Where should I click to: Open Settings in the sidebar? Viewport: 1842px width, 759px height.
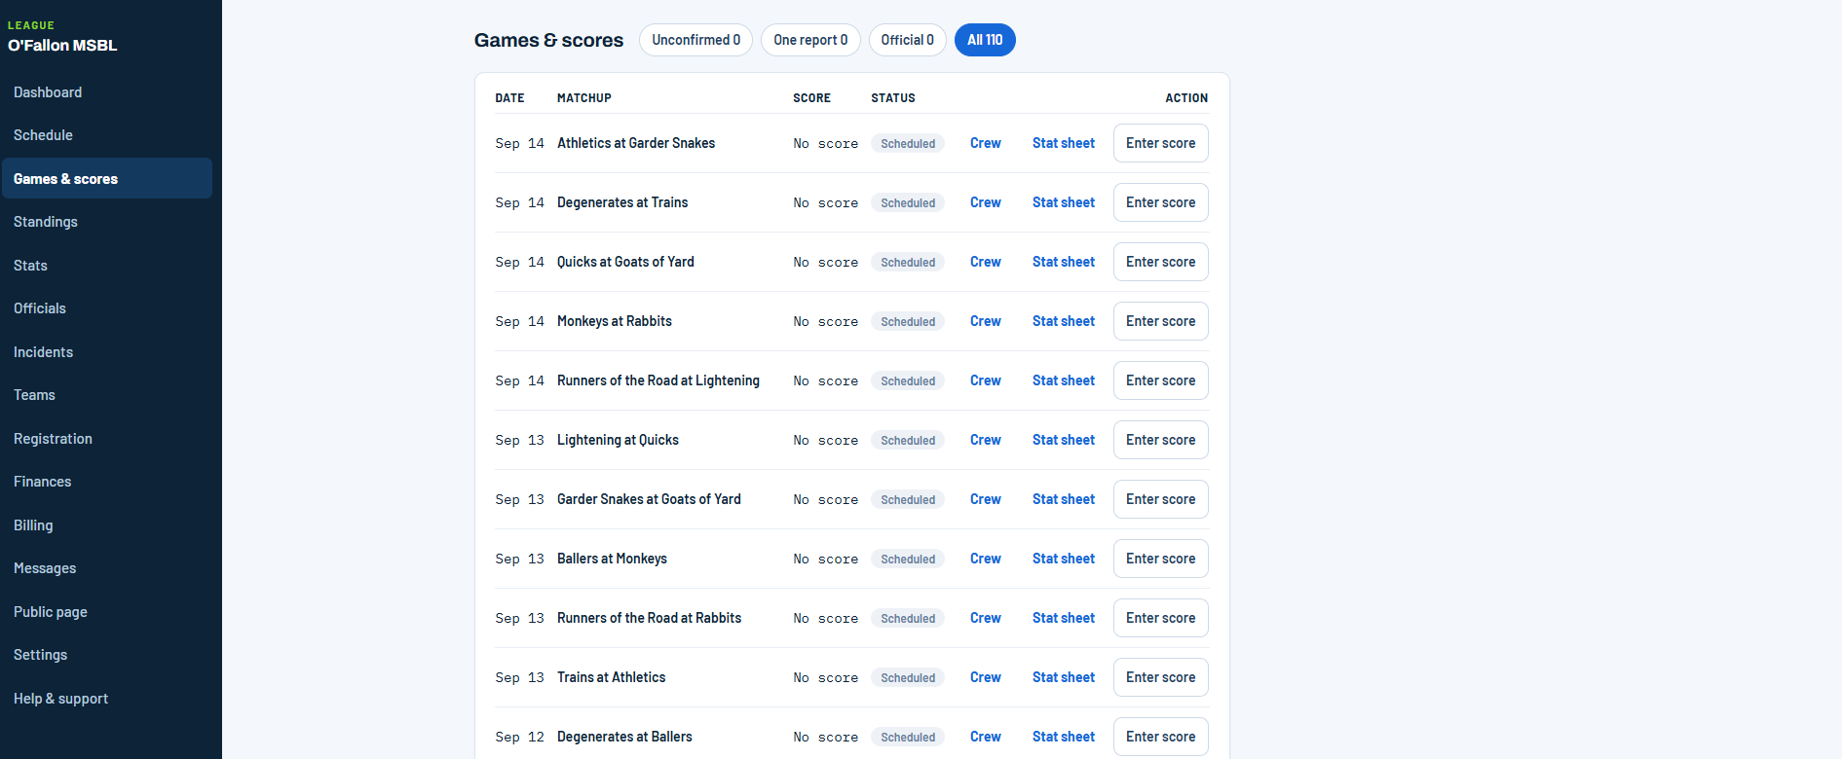107,655
